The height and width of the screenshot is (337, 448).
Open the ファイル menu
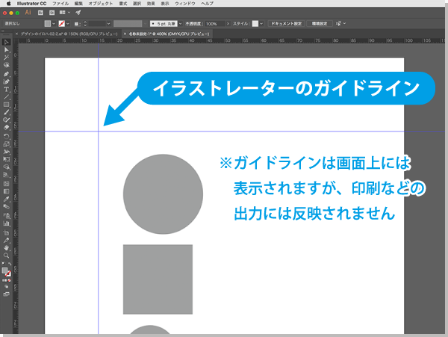coord(60,4)
